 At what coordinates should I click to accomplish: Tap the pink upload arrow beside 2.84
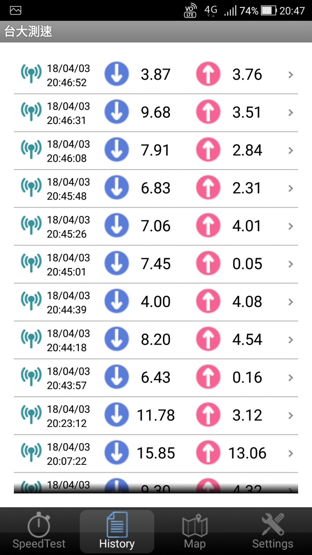pyautogui.click(x=208, y=150)
